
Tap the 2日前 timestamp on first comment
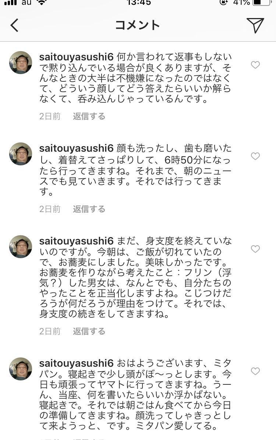50,116
